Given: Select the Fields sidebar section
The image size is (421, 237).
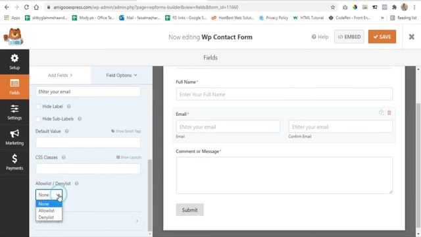Looking at the screenshot, I should coord(14,87).
